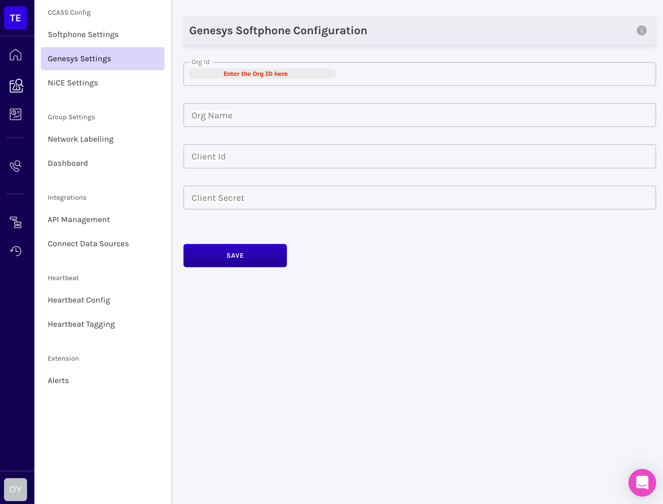Open Heartbeat Config page

pos(79,300)
